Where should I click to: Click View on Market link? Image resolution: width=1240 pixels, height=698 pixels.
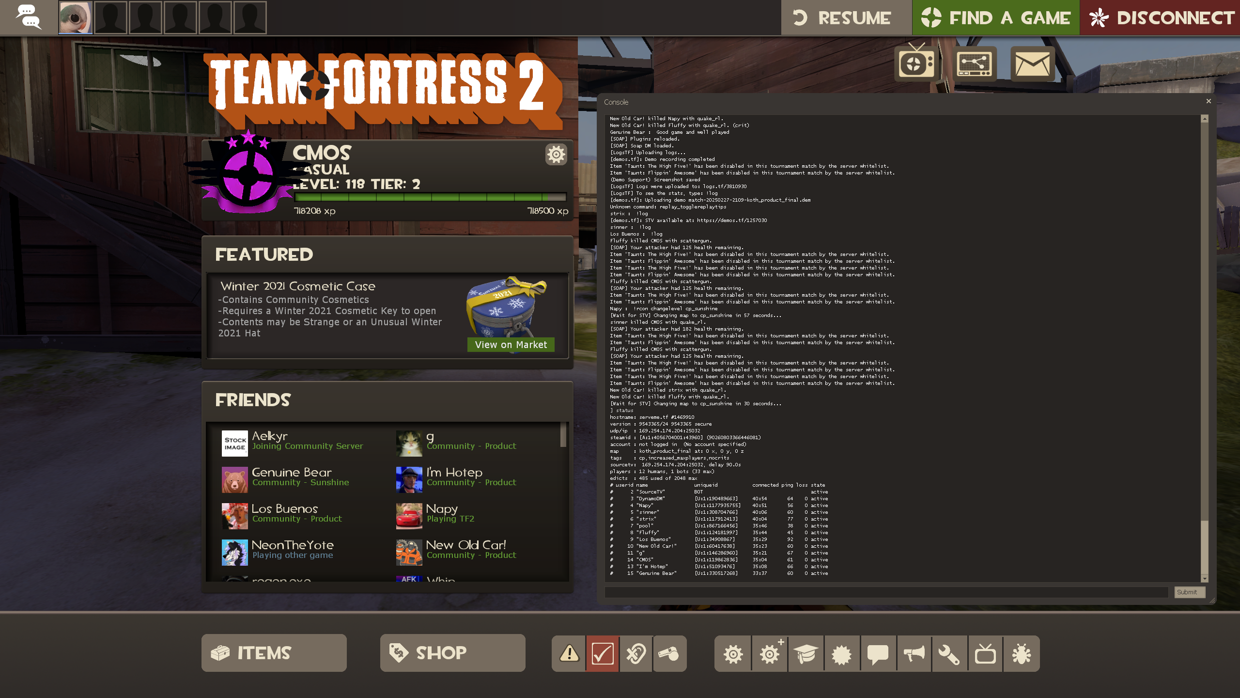pos(511,345)
